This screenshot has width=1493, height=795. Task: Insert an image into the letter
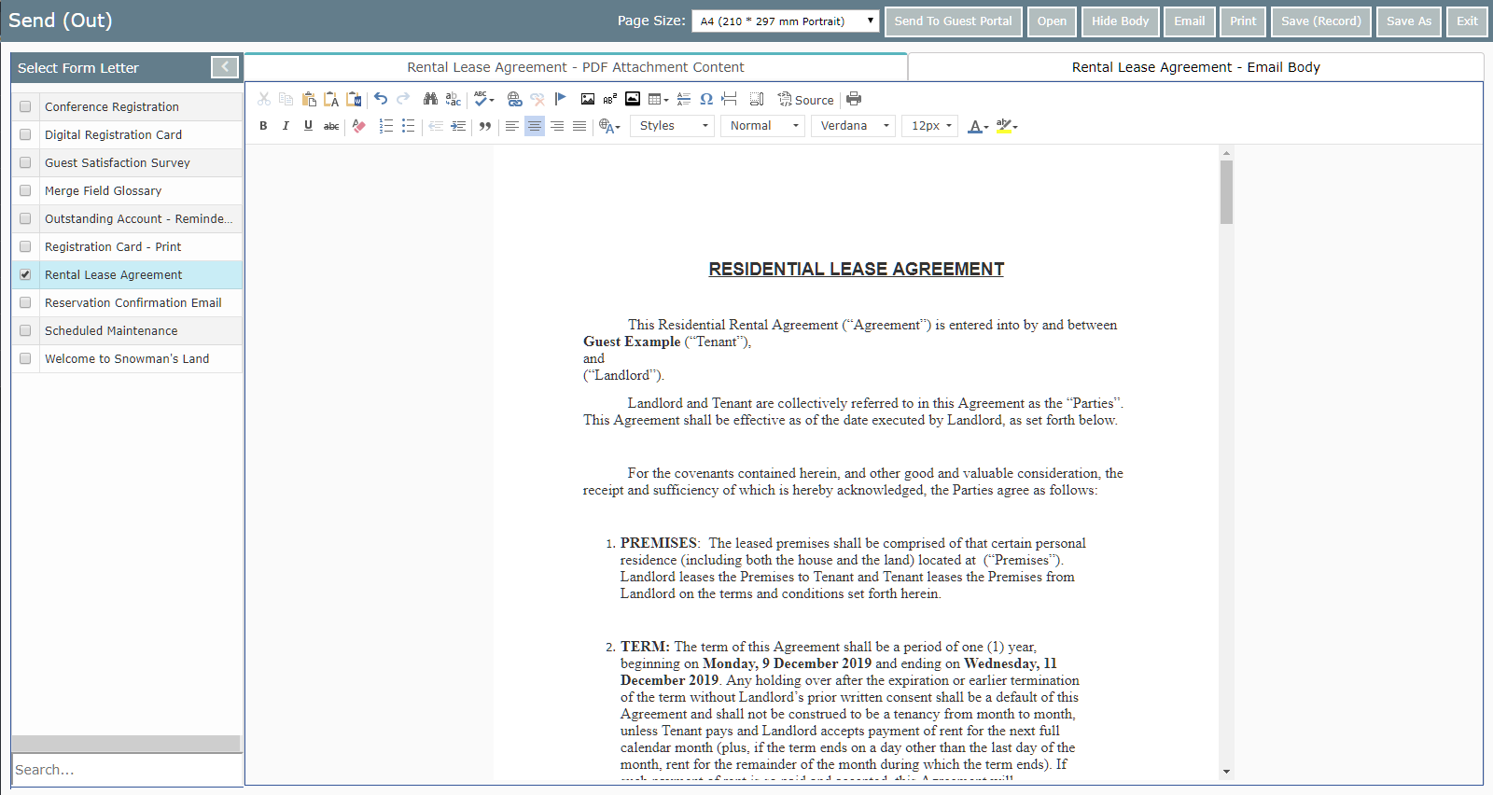tap(587, 99)
